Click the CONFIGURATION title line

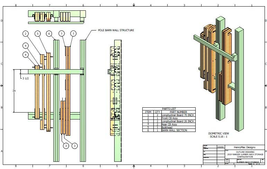[x=245, y=157]
